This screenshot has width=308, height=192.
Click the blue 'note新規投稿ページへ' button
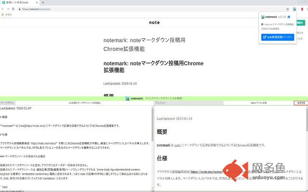point(278,37)
